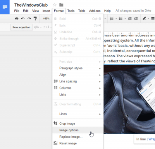The width and height of the screenshot is (155, 149).
Task: Open the Add-ons menu
Action: (95, 11)
